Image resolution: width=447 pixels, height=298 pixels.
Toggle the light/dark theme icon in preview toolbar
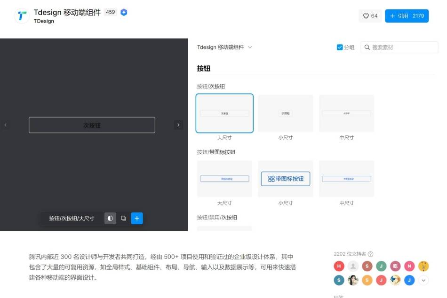tap(110, 218)
